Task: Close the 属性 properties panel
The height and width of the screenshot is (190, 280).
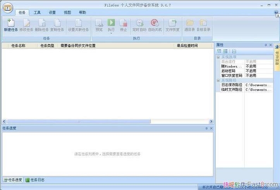Action: point(271,45)
